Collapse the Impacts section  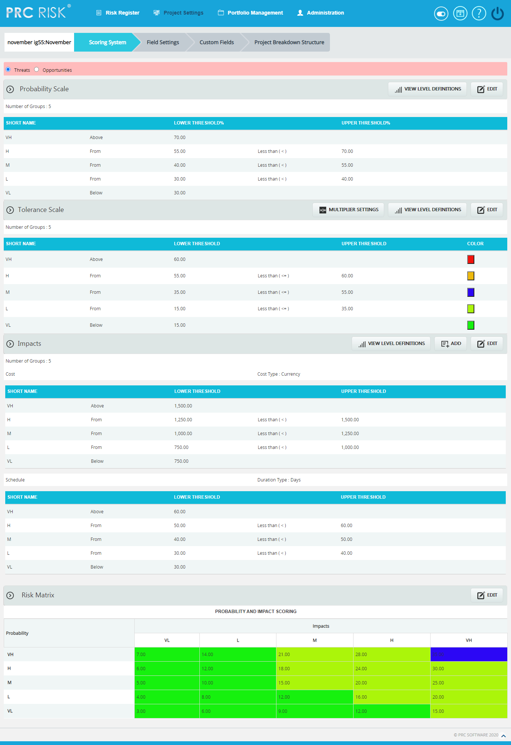[x=10, y=344]
